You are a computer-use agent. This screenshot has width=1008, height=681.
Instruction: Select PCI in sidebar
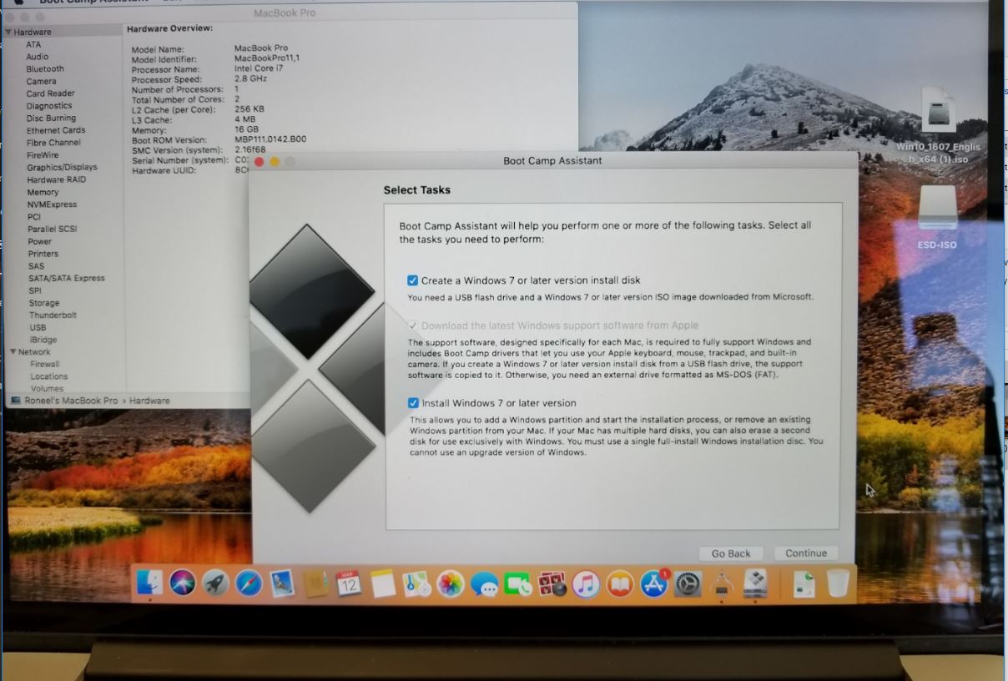[x=34, y=217]
